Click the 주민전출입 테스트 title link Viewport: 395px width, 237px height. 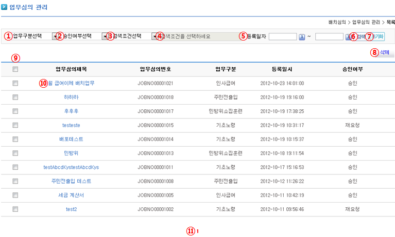coord(71,181)
